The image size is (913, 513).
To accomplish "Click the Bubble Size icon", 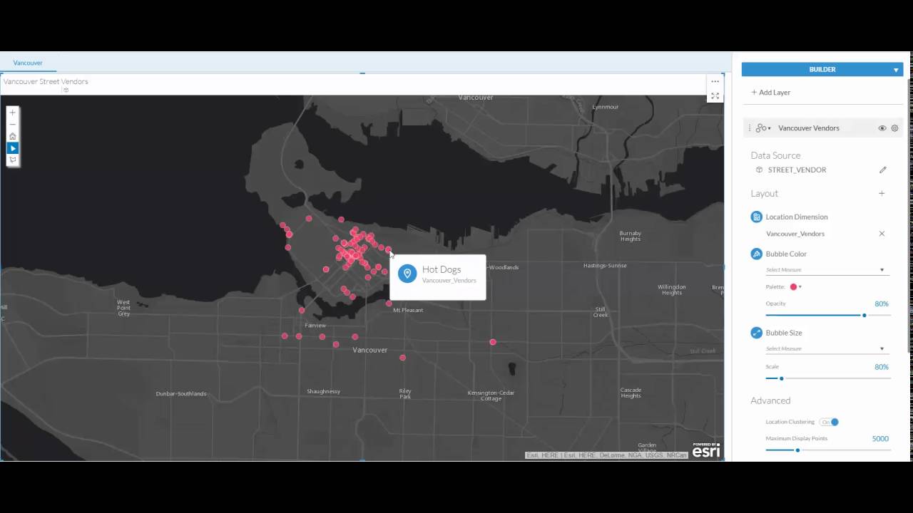I will click(x=757, y=333).
